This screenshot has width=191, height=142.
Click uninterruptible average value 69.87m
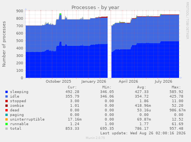[144, 119]
